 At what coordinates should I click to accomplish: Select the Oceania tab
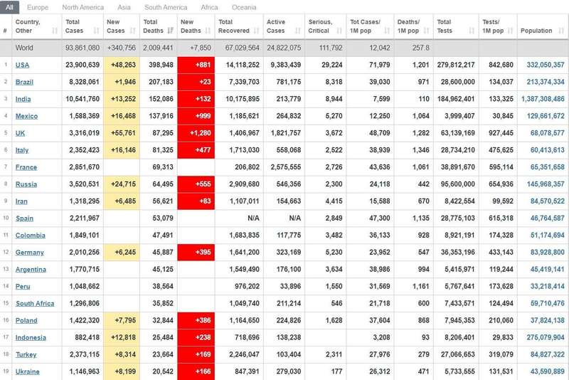[243, 7]
